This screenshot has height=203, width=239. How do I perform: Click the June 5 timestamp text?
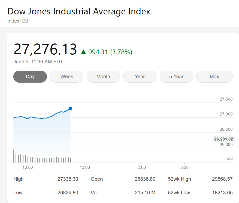[38, 62]
